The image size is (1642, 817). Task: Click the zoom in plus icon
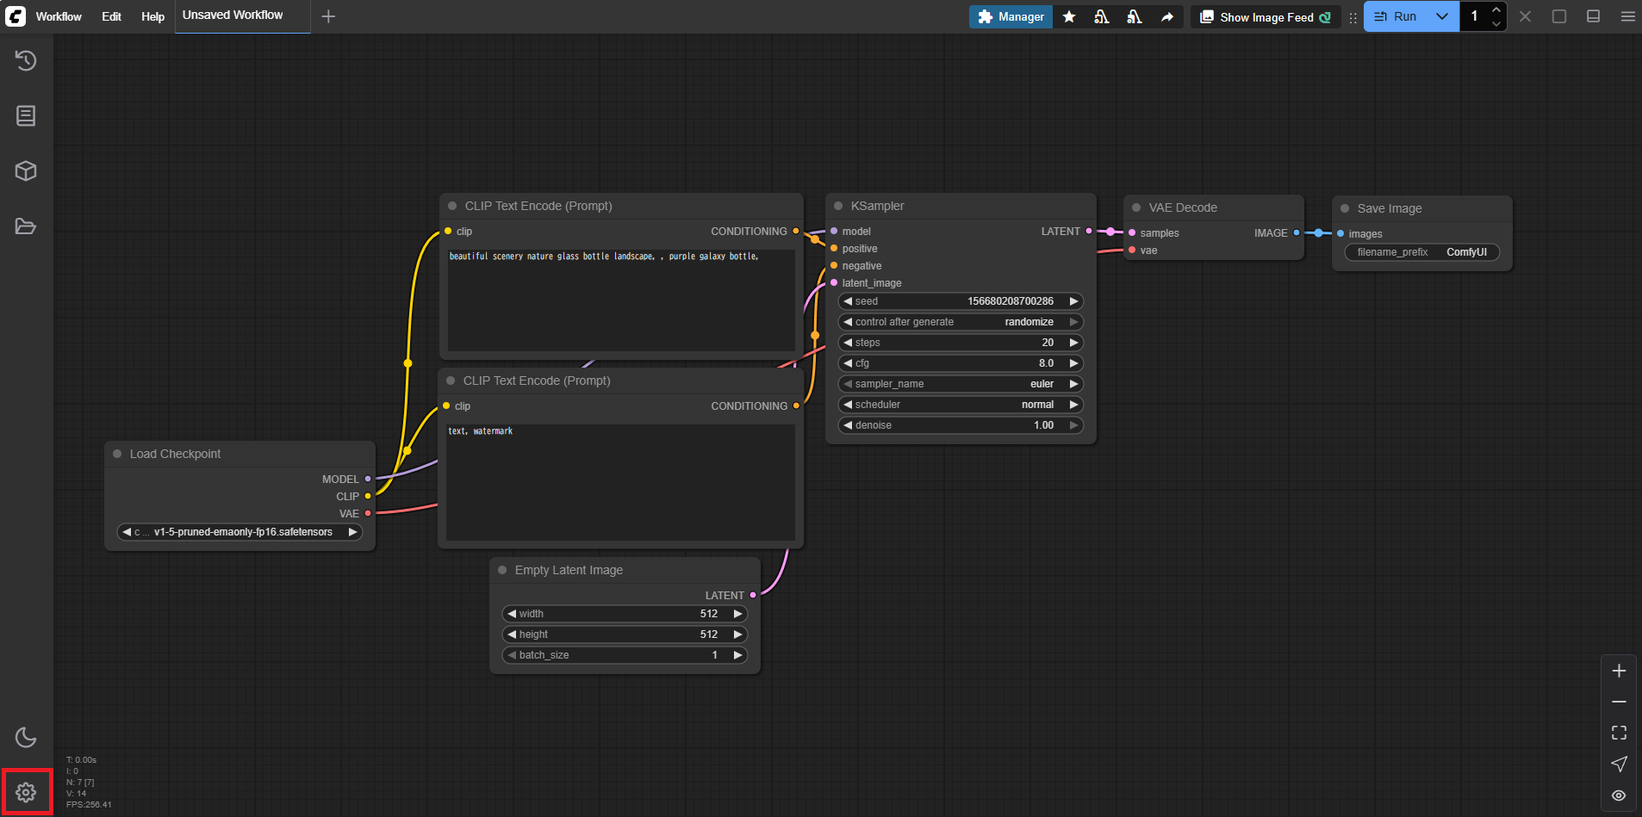click(1619, 671)
